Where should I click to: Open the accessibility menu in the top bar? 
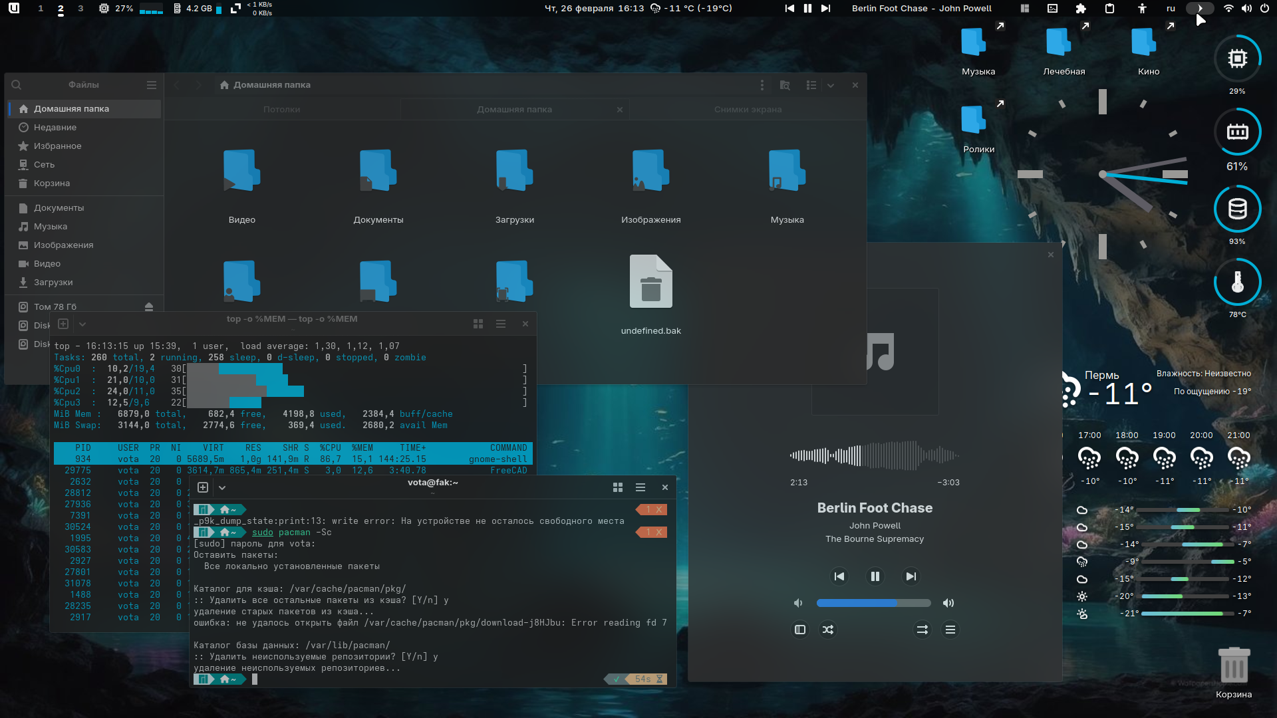pyautogui.click(x=1142, y=9)
